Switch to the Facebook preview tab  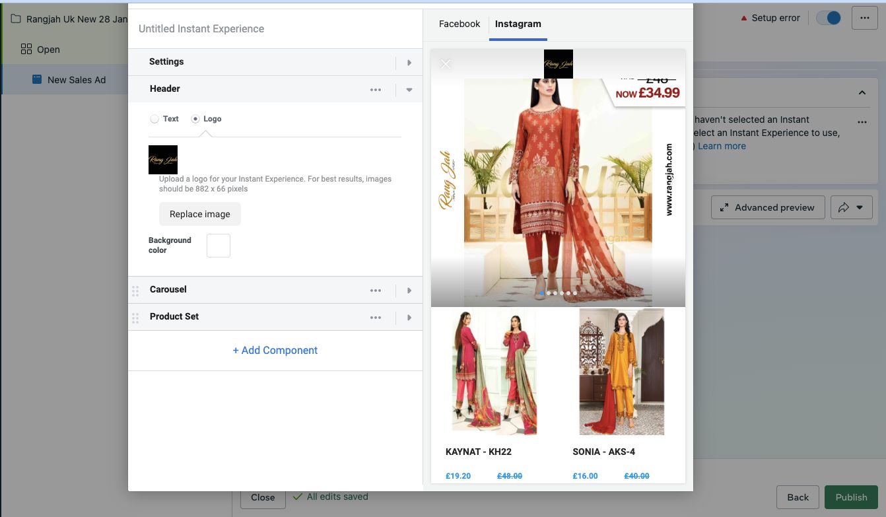(460, 24)
